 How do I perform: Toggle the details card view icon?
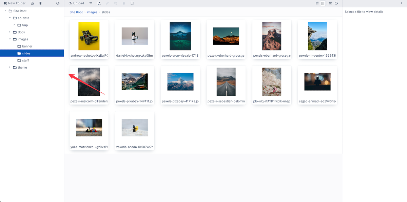pyautogui.click(x=330, y=3)
